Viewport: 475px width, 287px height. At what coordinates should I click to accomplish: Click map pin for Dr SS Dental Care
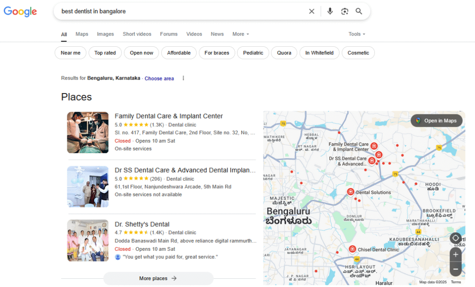tap(372, 161)
